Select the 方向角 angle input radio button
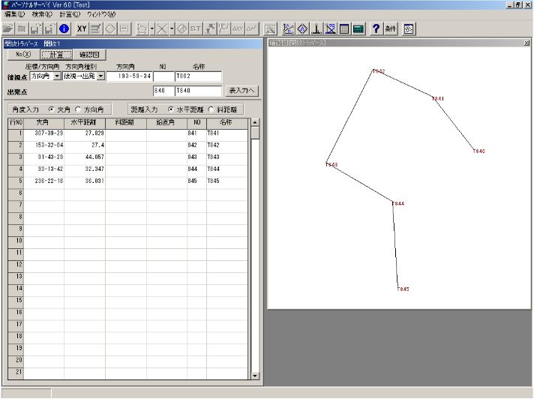This screenshot has height=399, width=534. [78, 109]
